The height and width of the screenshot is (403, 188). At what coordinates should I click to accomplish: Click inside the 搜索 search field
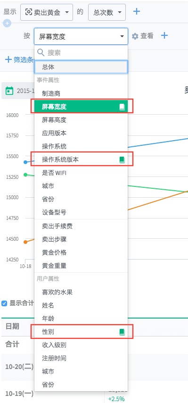pyautogui.click(x=81, y=53)
